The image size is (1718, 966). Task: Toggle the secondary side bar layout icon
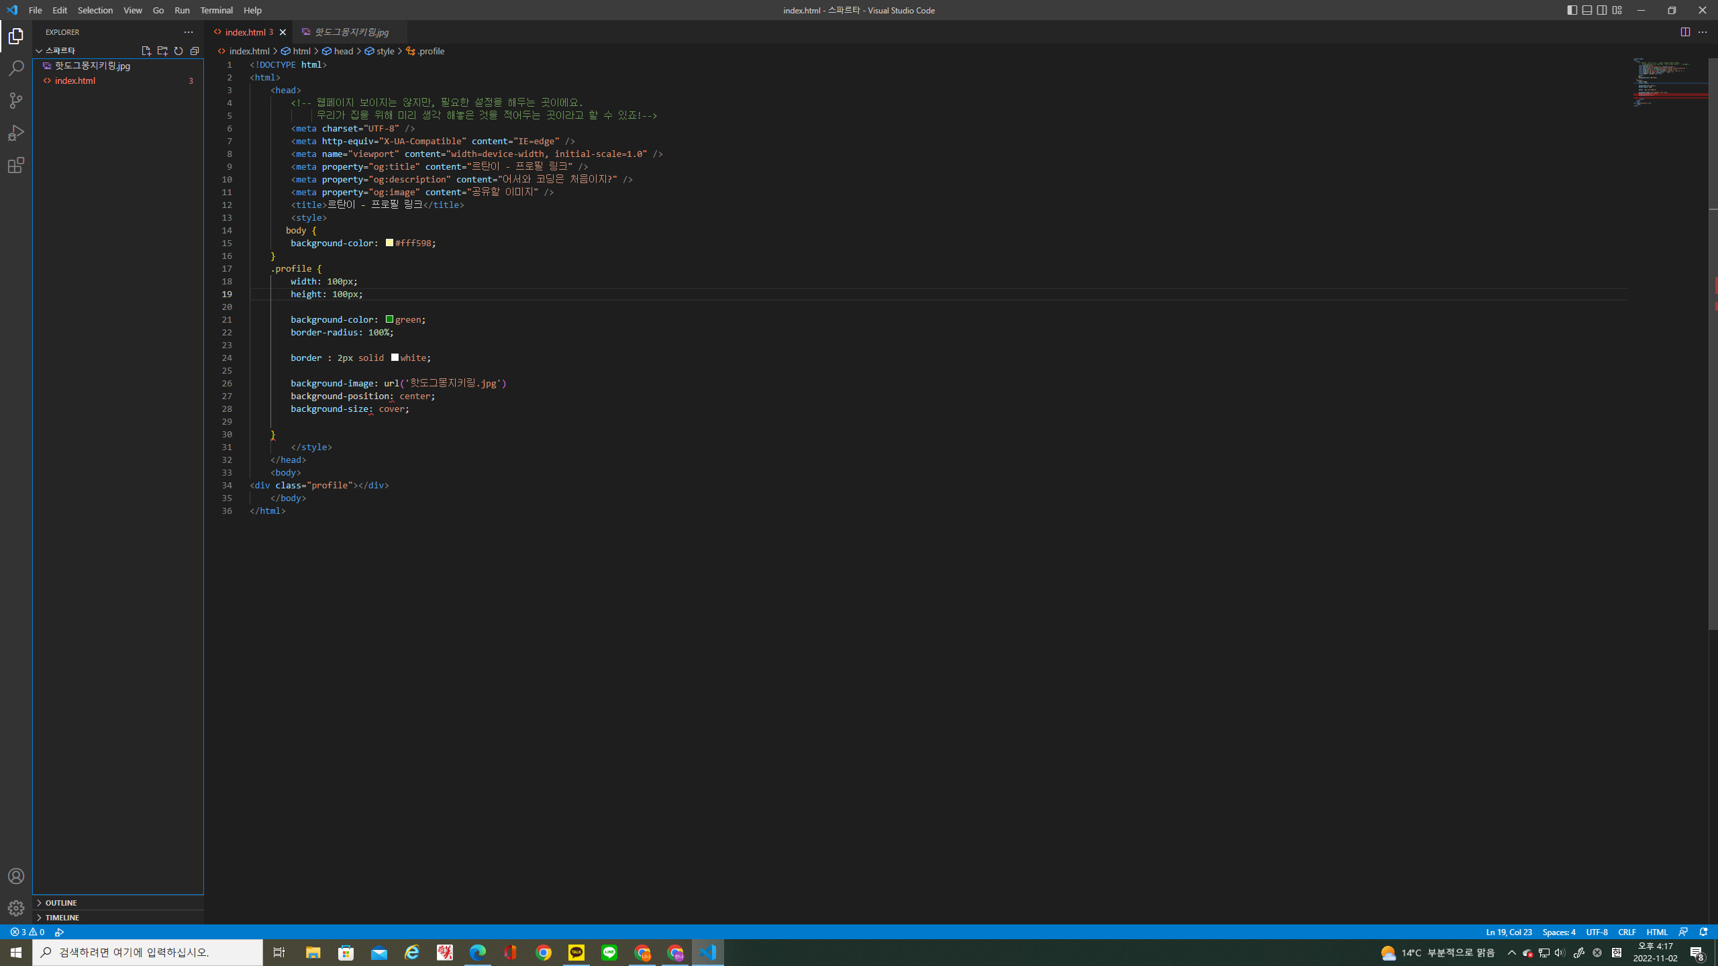[x=1602, y=10]
